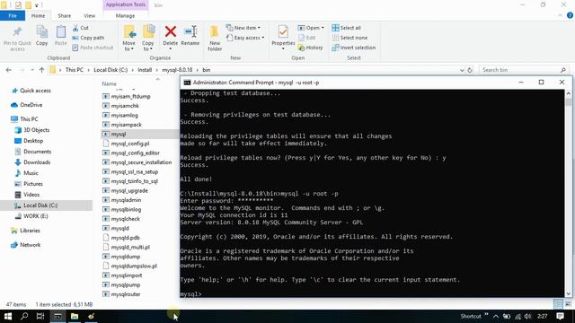Open WORK (E:) drive in sidebar
Screen dimensions: 575x323
[x=36, y=216]
